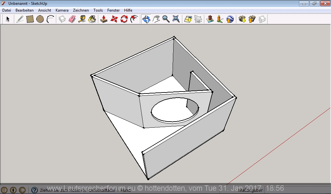This screenshot has width=331, height=194.
Task: Select the arrow Select tool
Action: (x=8, y=19)
